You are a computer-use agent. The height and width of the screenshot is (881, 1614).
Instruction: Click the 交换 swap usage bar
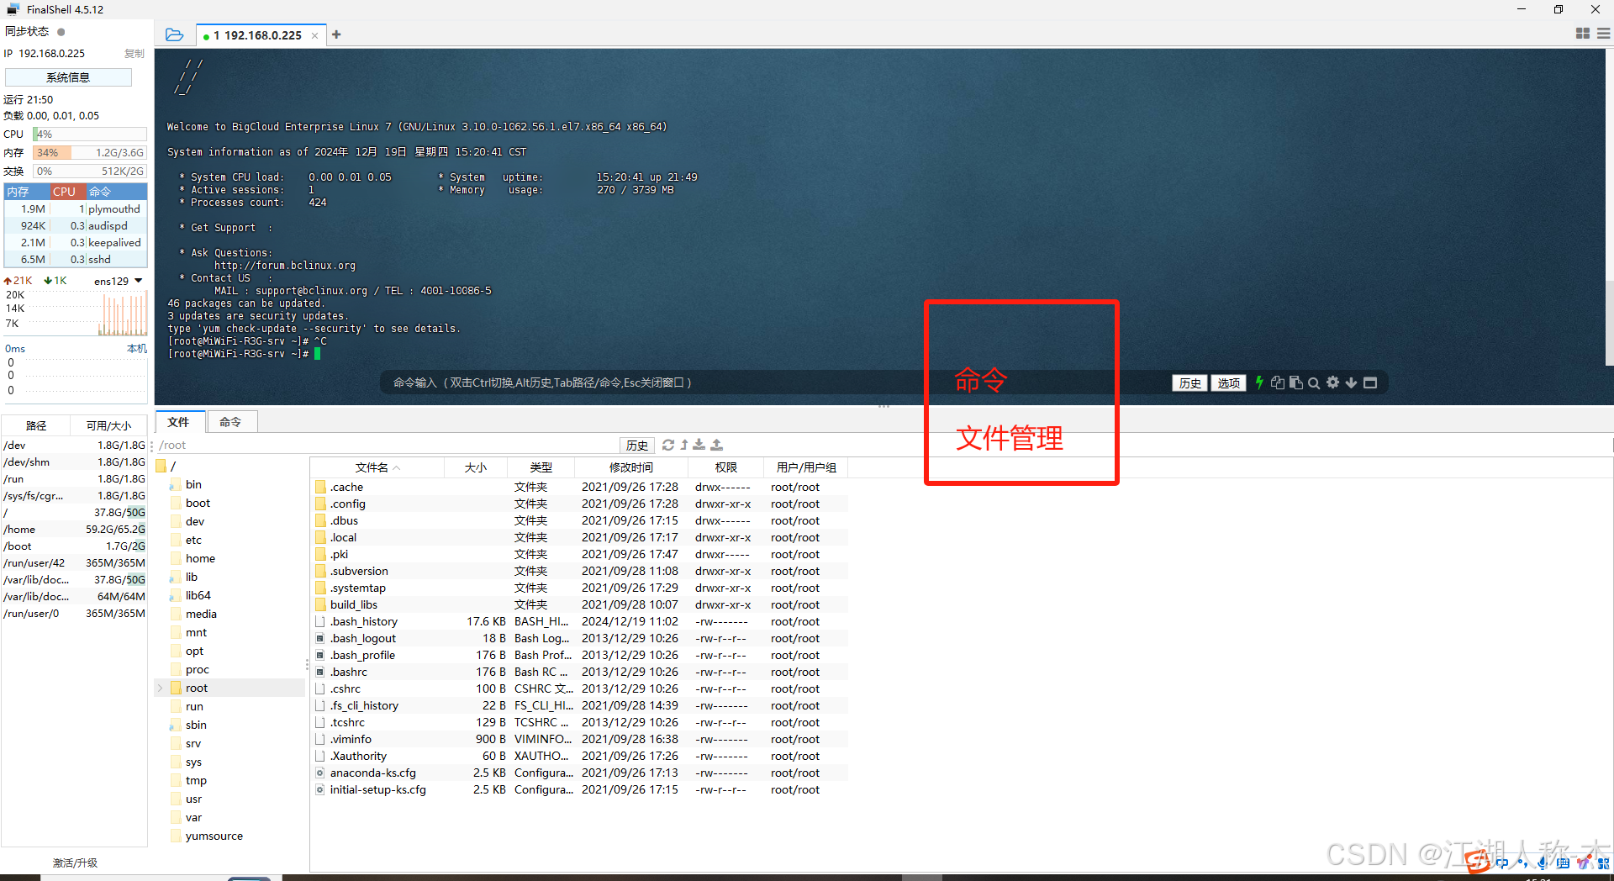(x=90, y=171)
